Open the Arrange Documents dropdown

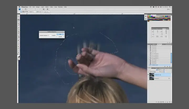44,9
